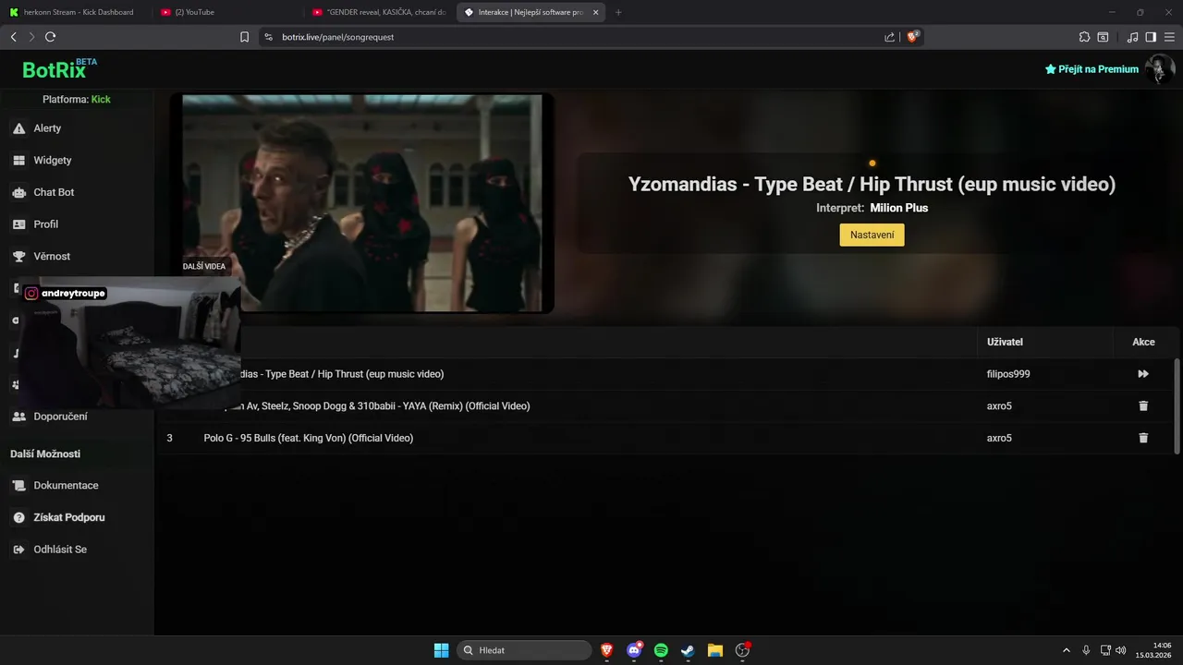Open a new browser tab

pos(618,12)
